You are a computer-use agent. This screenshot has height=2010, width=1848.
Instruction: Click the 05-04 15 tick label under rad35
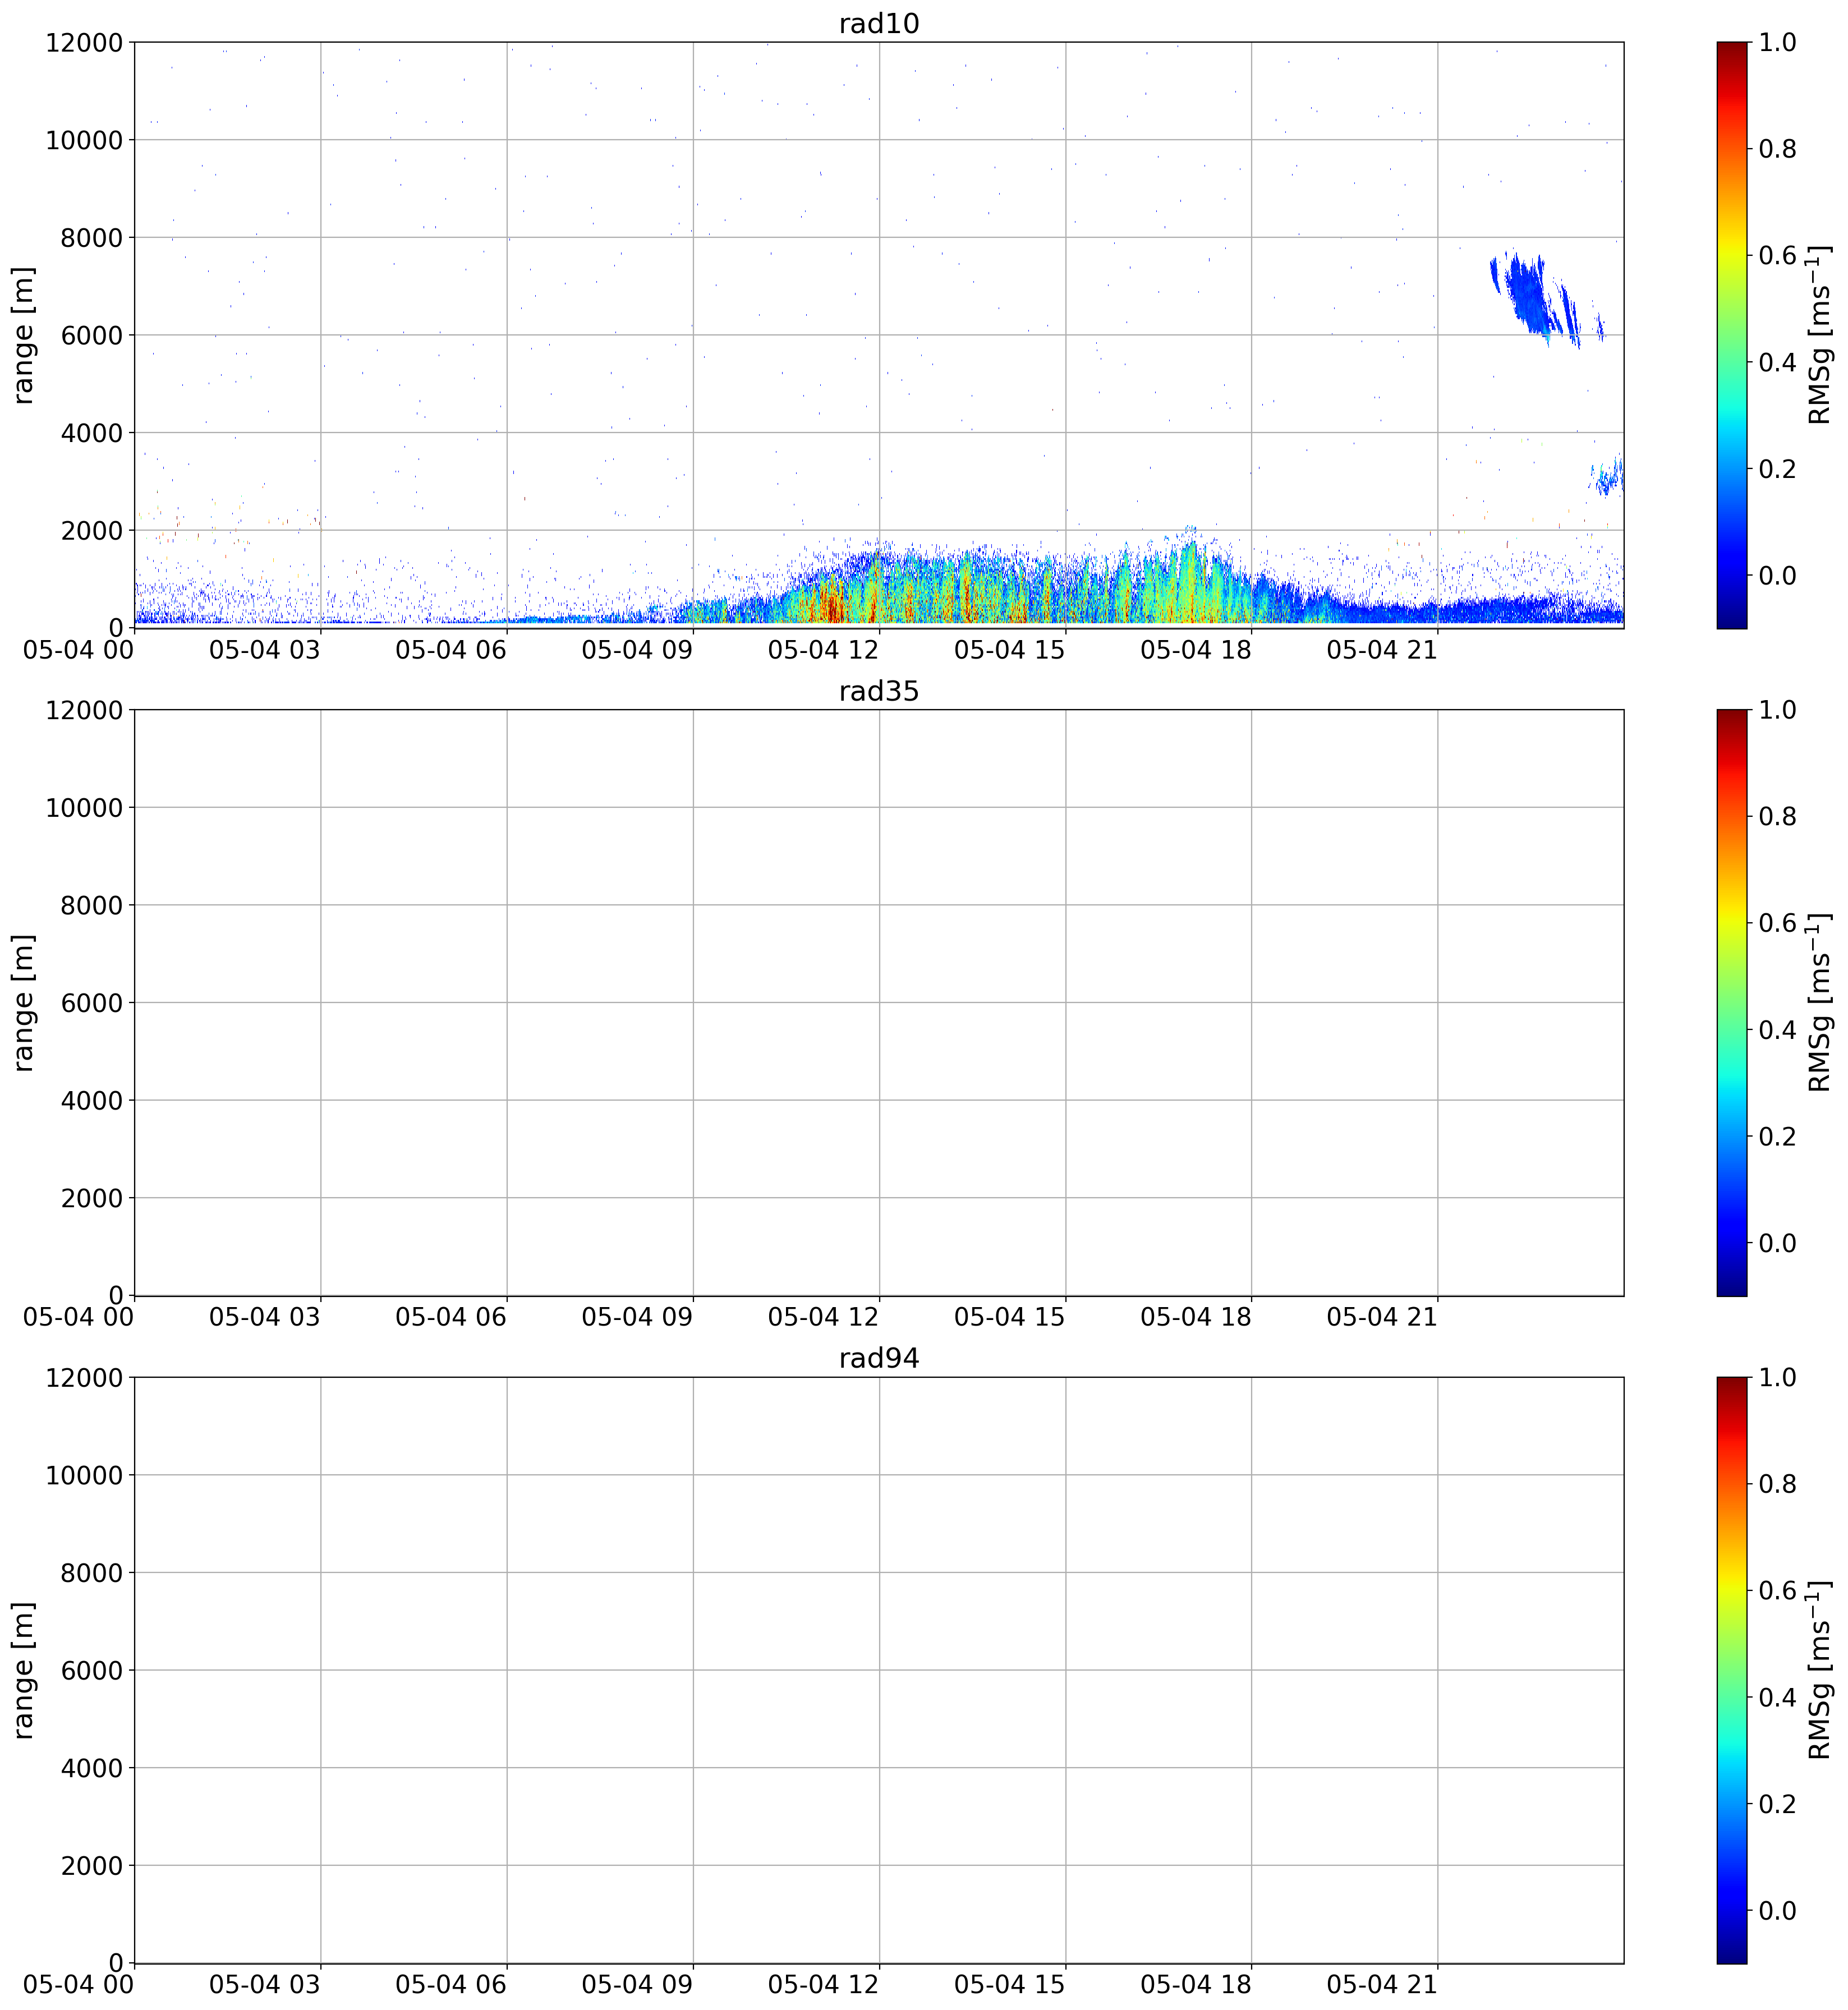pyautogui.click(x=1010, y=1317)
